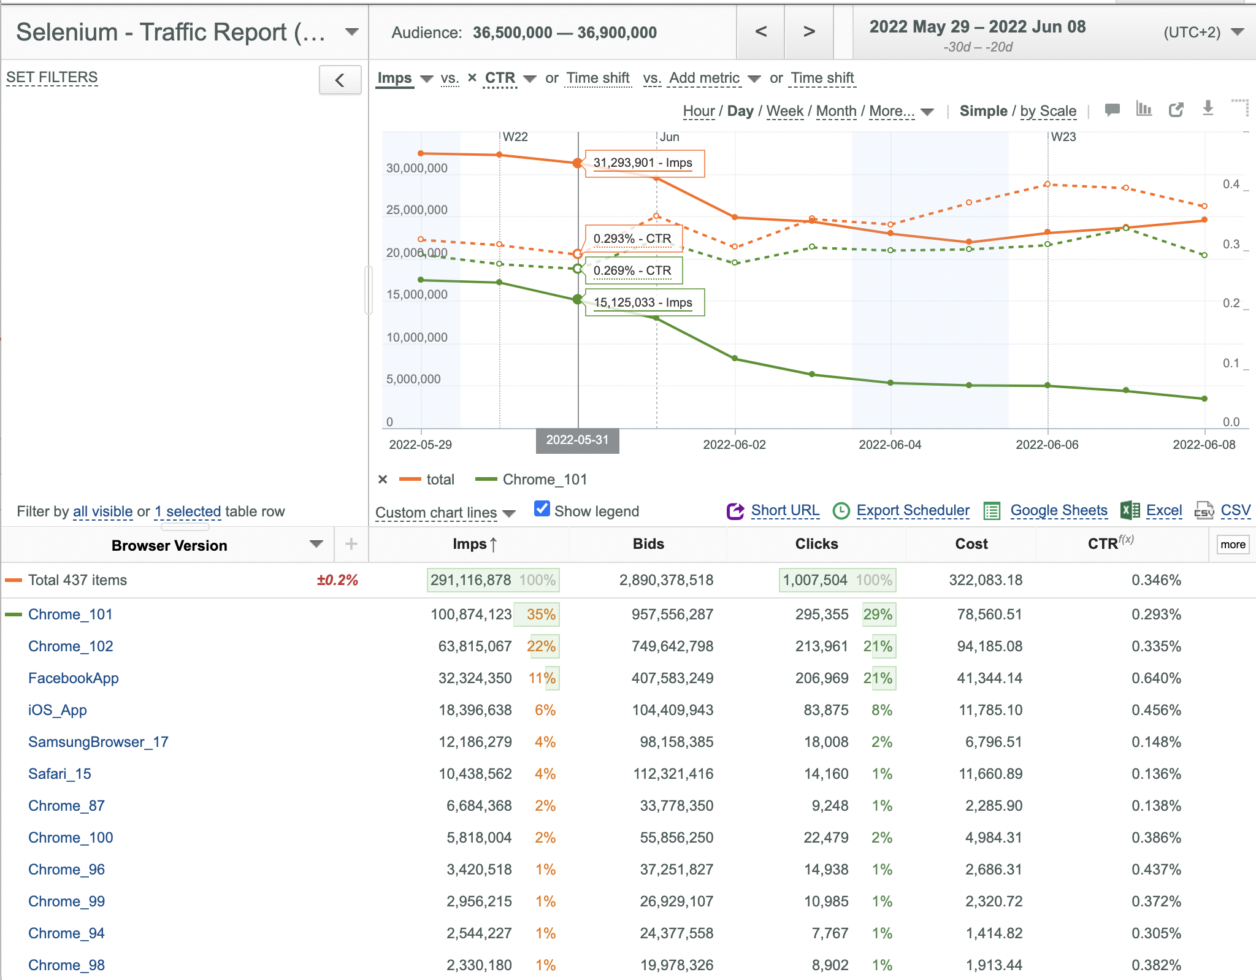The image size is (1256, 980).
Task: Switch chart granularity to Week
Action: click(784, 111)
